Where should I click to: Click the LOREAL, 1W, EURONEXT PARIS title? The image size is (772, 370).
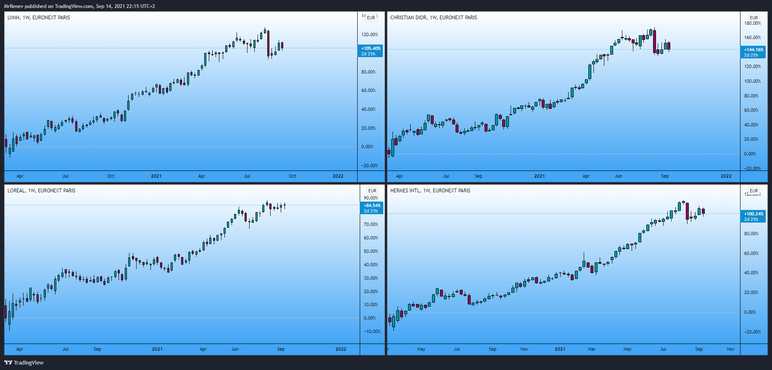click(x=42, y=191)
